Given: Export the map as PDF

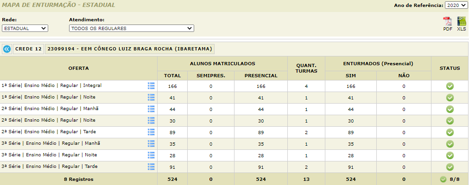Looking at the screenshot, I should pos(448,24).
